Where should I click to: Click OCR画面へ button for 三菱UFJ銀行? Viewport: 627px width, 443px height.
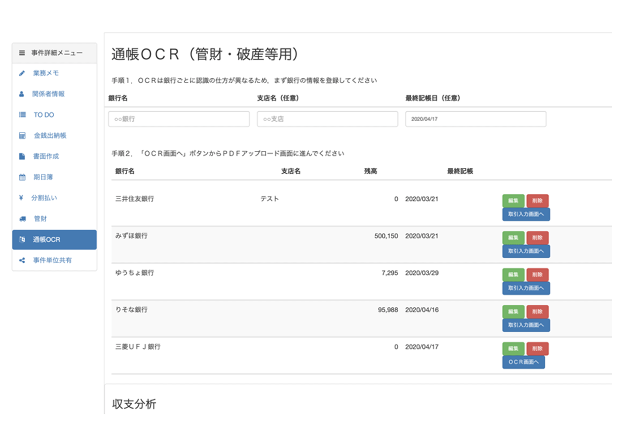pos(523,362)
